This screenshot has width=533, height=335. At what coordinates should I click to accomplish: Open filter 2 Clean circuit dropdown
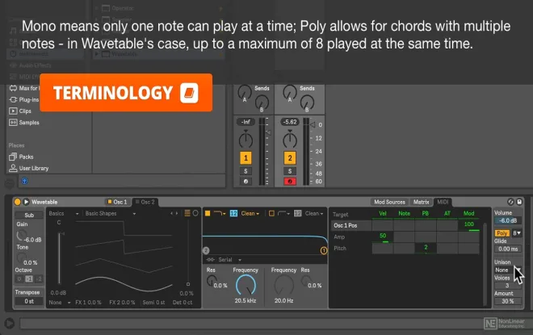point(314,213)
